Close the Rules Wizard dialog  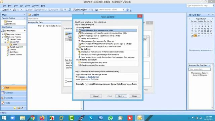(140, 16)
